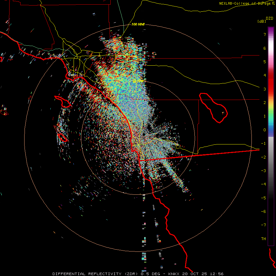The width and height of the screenshot is (276, 276).
Task: Click the color scale value 2
Action: click(265, 103)
